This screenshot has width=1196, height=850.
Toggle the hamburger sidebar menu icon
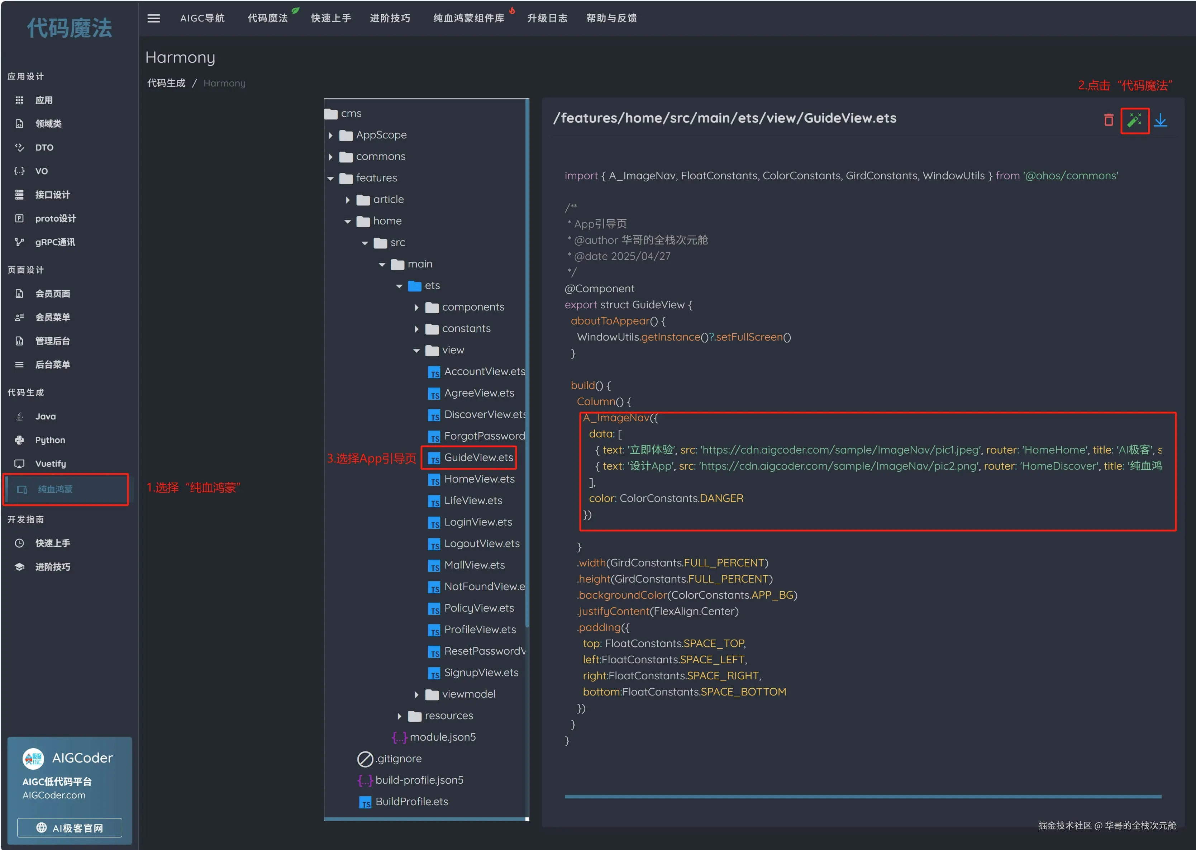pos(153,18)
